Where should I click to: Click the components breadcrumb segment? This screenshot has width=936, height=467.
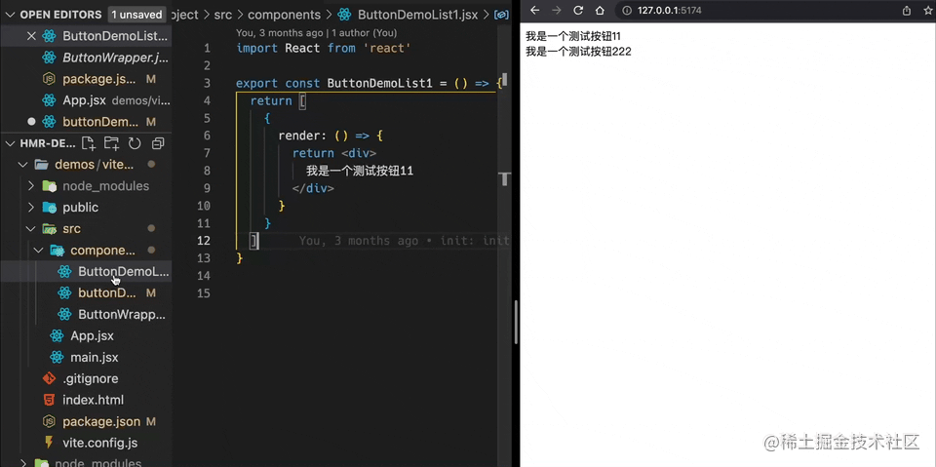point(284,15)
